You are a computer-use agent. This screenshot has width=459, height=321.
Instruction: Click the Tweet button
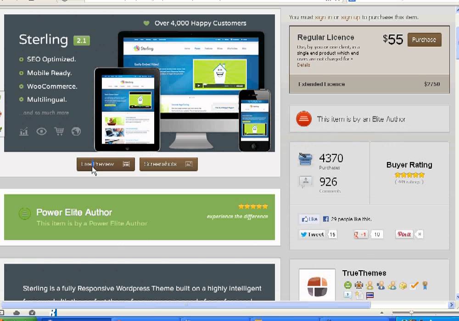312,234
